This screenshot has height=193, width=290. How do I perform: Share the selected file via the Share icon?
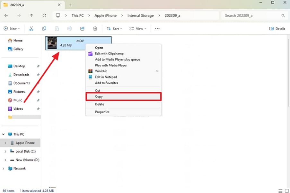(82, 29)
